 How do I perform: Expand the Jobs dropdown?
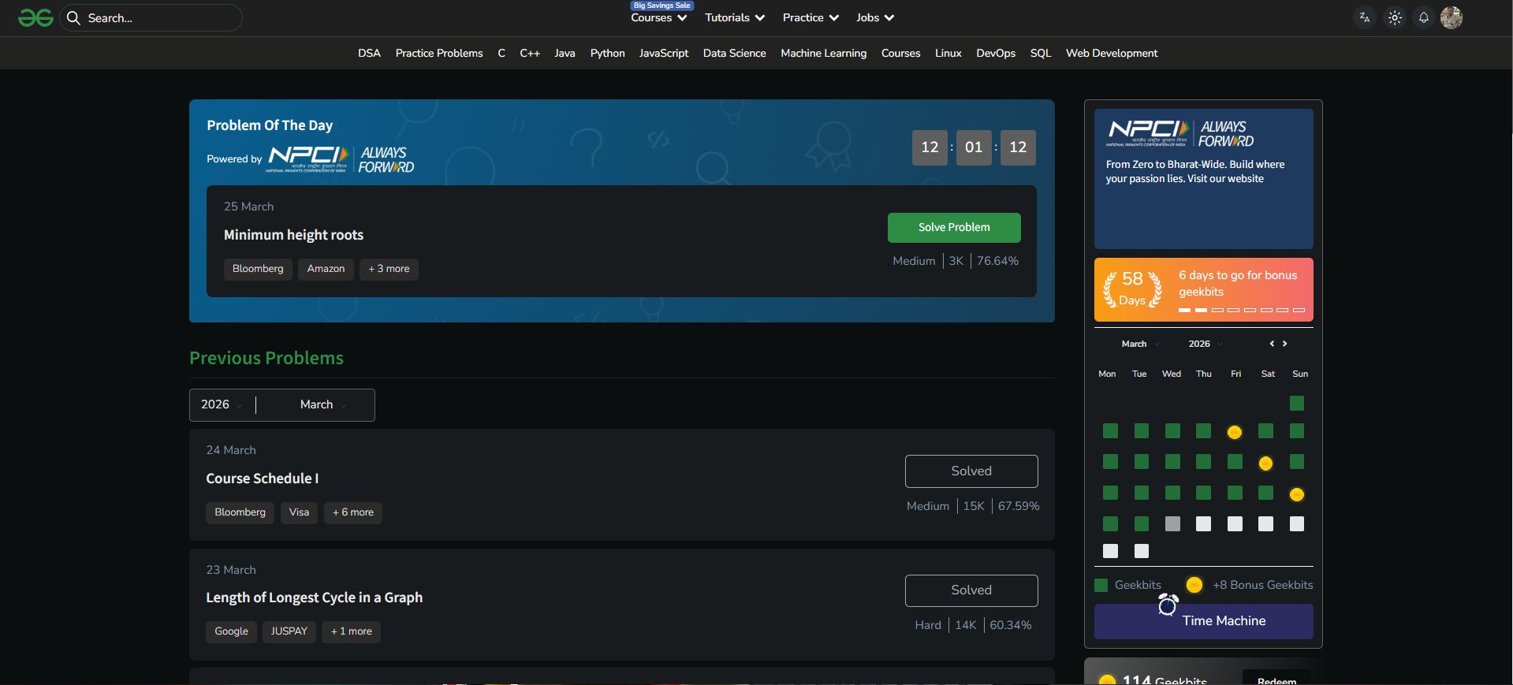coord(875,17)
